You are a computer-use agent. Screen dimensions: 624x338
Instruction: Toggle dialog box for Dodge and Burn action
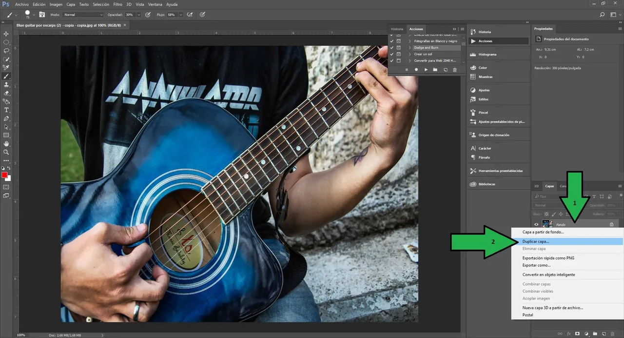tap(398, 48)
